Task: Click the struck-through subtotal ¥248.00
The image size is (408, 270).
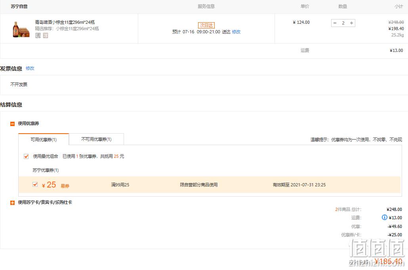Action: click(x=396, y=22)
